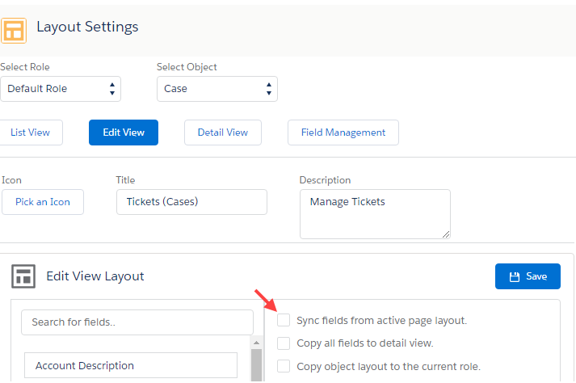Viewport: 576px width, 383px height.
Task: Click the Layout Settings header icon
Action: tap(15, 28)
